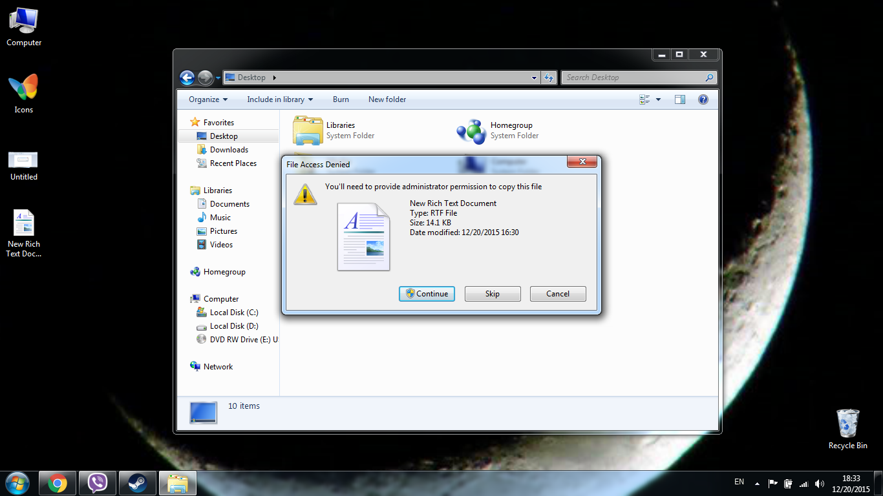
Task: Select the Recycle Bin
Action: (847, 429)
